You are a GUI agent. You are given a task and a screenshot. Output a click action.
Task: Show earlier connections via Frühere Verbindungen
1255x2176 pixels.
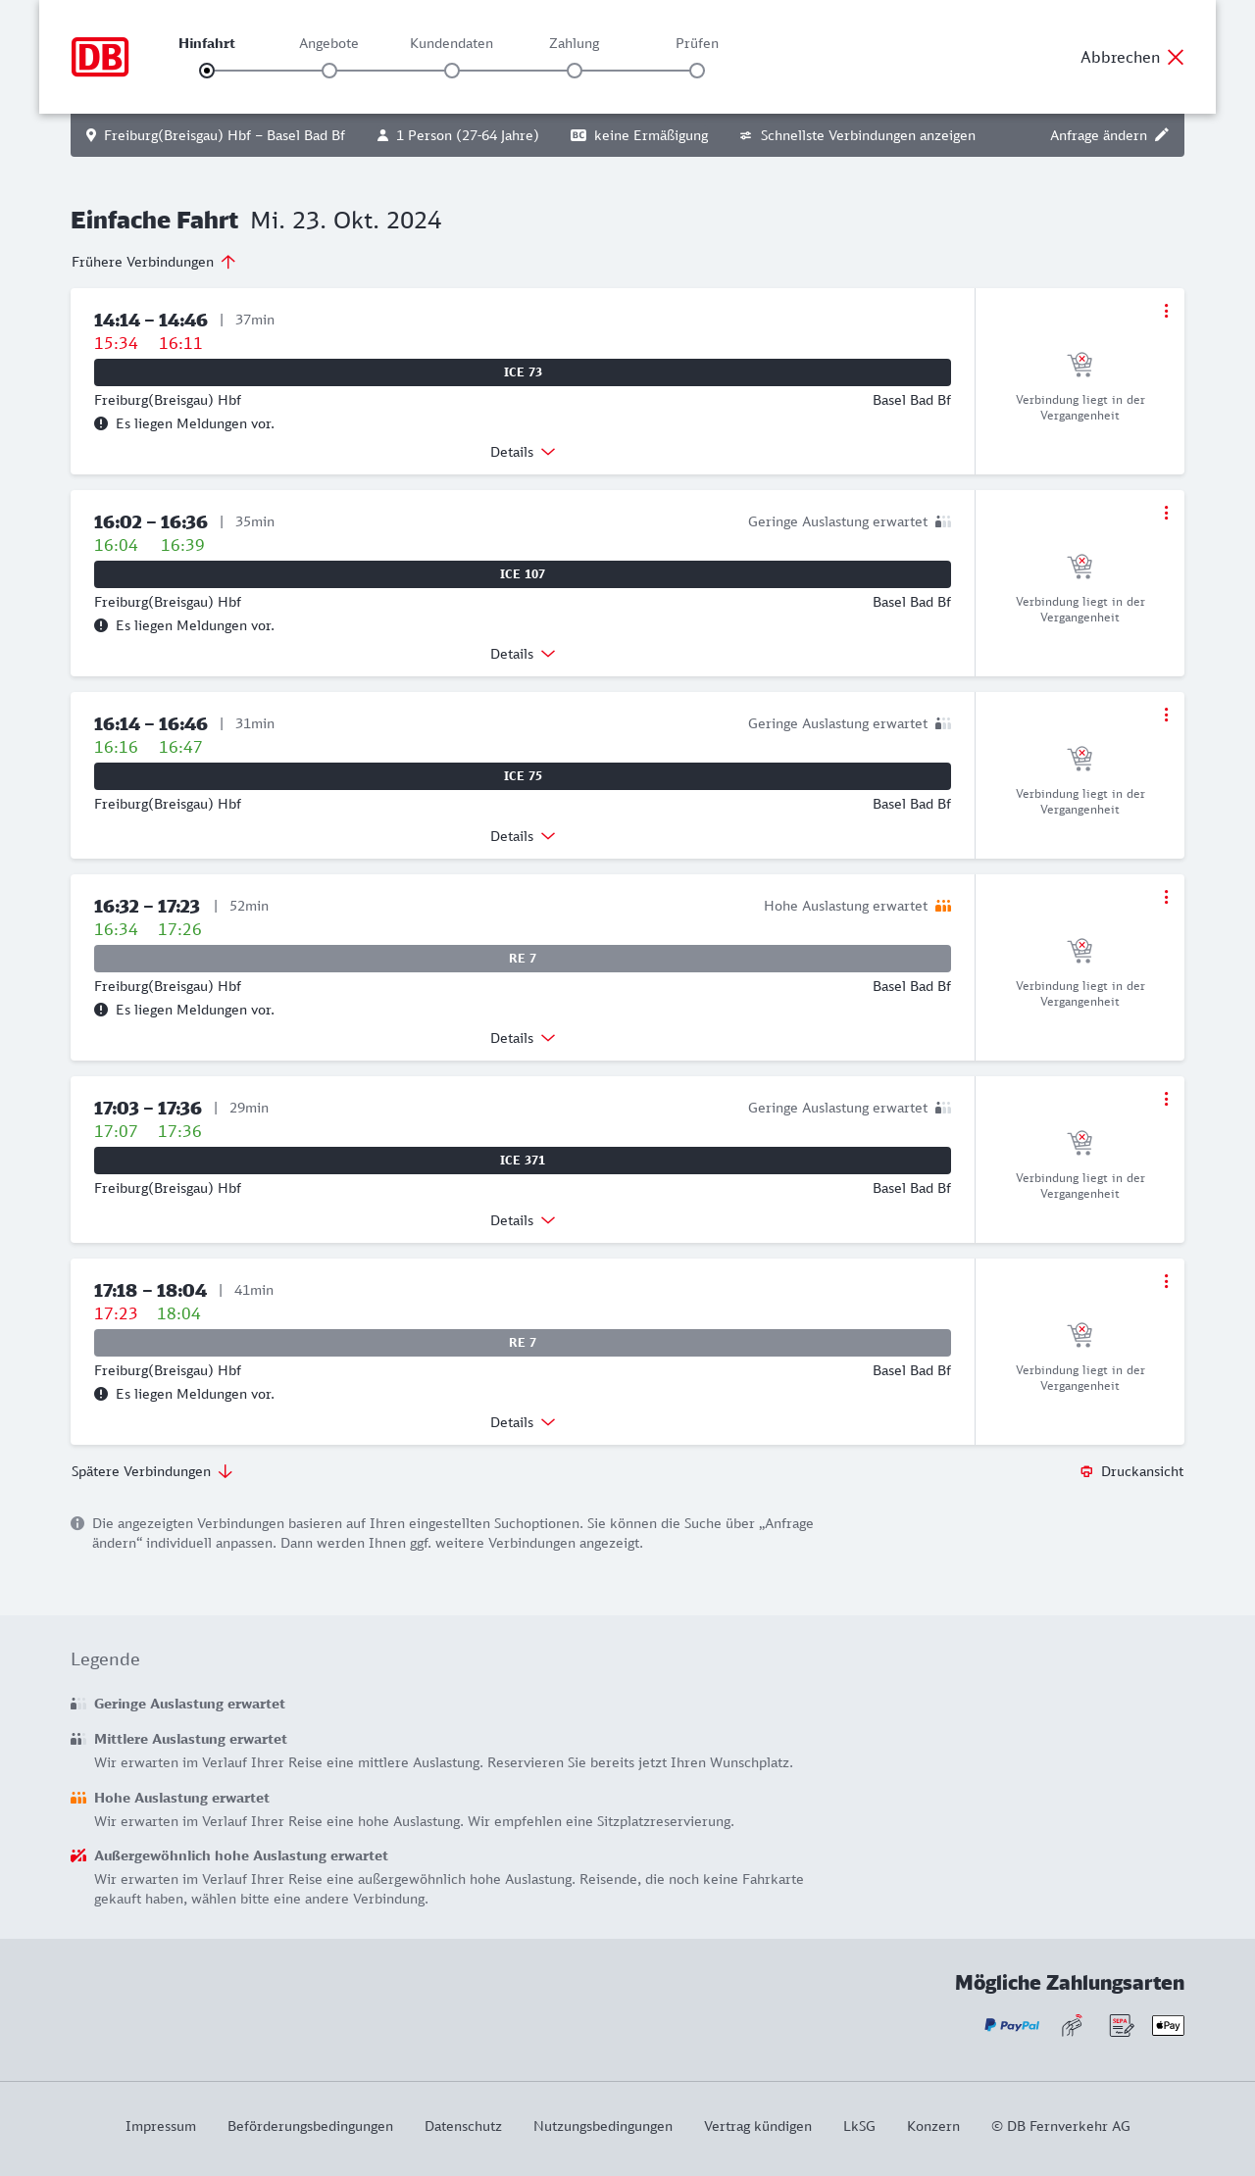154,262
